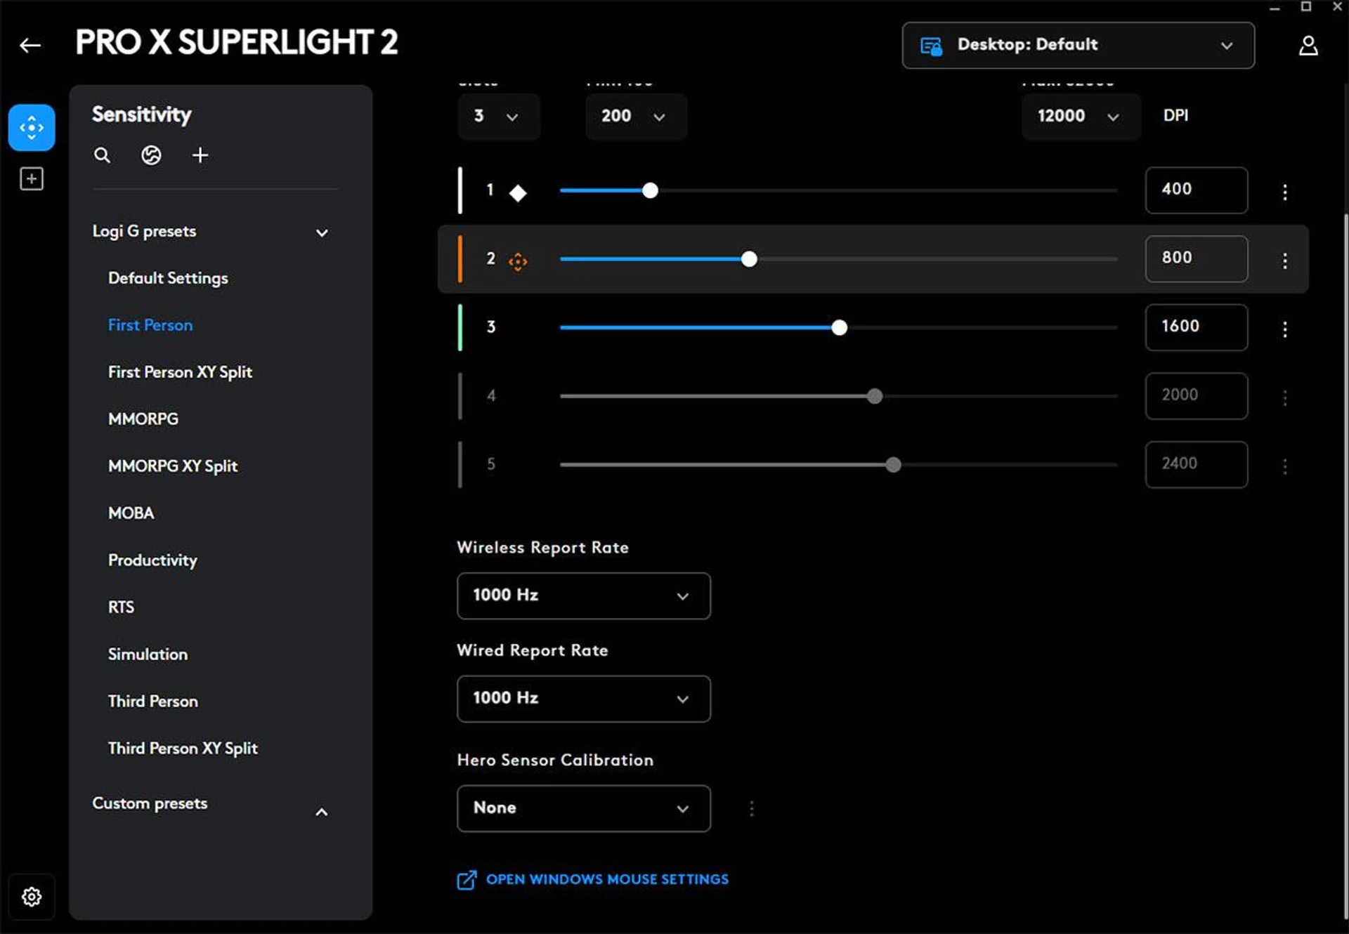Open the Hero Sensor Calibration dropdown
The image size is (1349, 934).
coord(583,808)
